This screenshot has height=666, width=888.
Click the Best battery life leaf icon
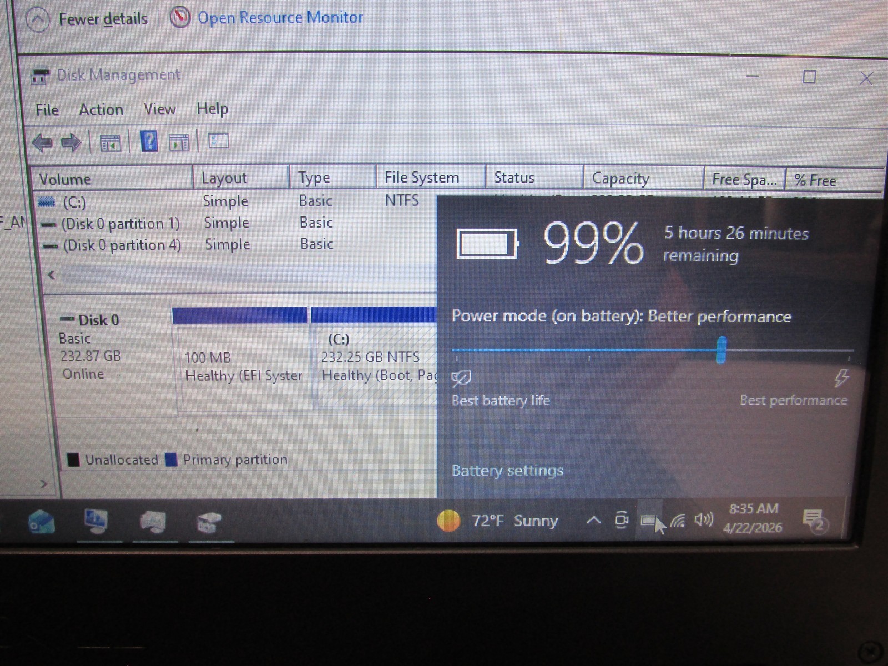point(461,379)
